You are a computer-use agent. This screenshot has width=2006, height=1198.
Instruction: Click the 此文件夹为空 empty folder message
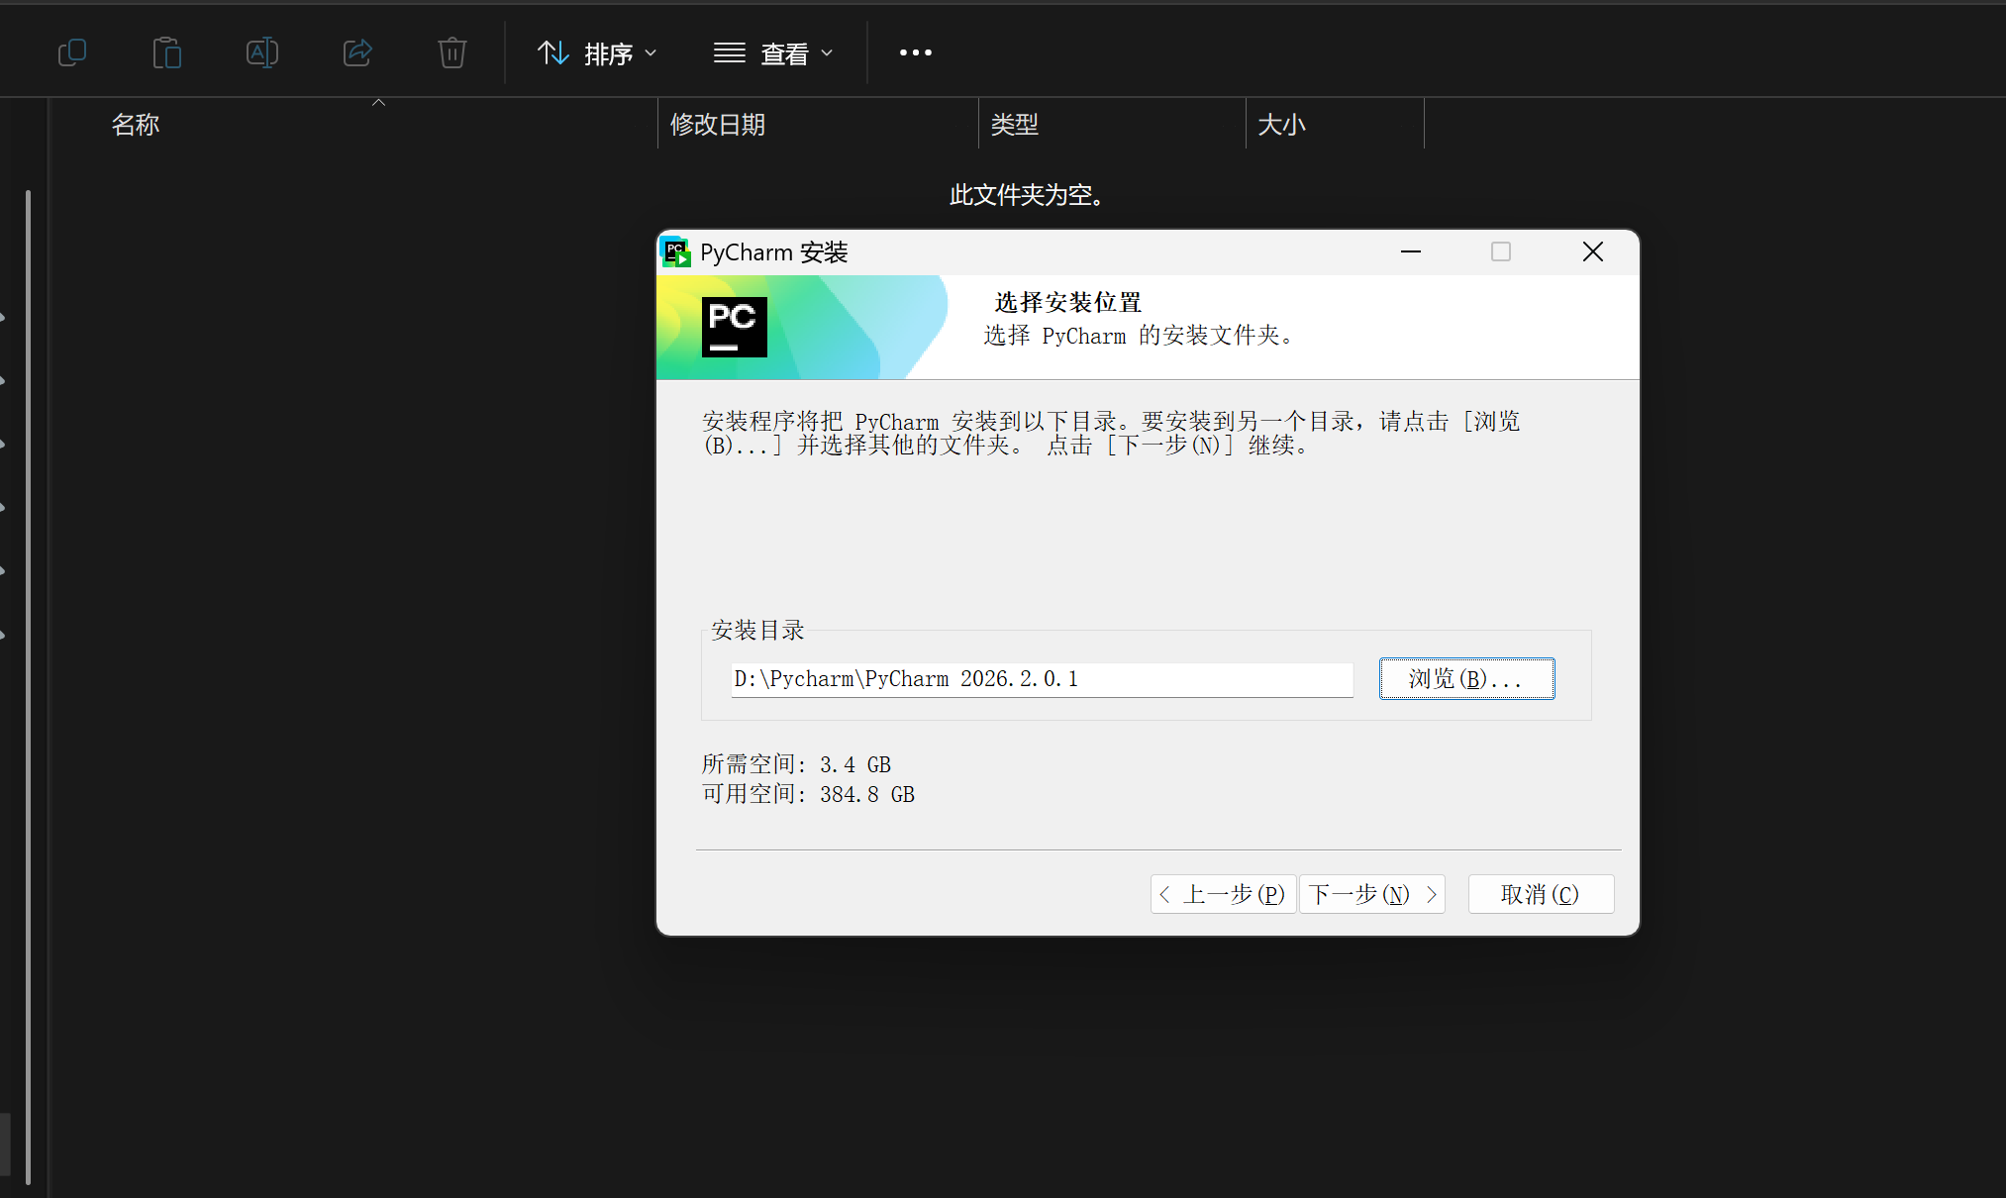1026,195
